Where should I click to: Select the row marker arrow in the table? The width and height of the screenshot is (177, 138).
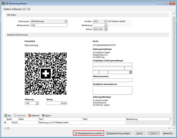5,122
